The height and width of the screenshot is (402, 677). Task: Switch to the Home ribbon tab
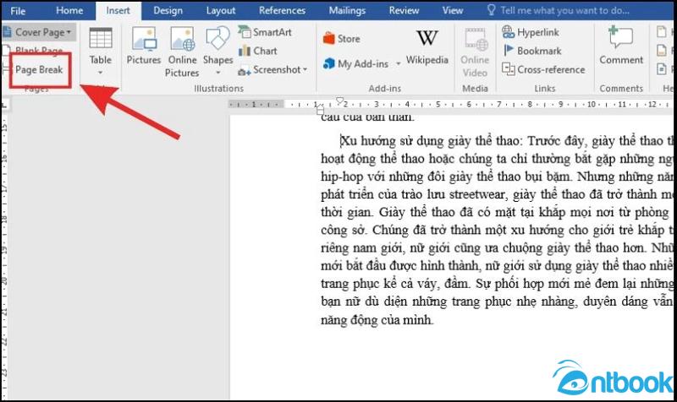pos(69,10)
